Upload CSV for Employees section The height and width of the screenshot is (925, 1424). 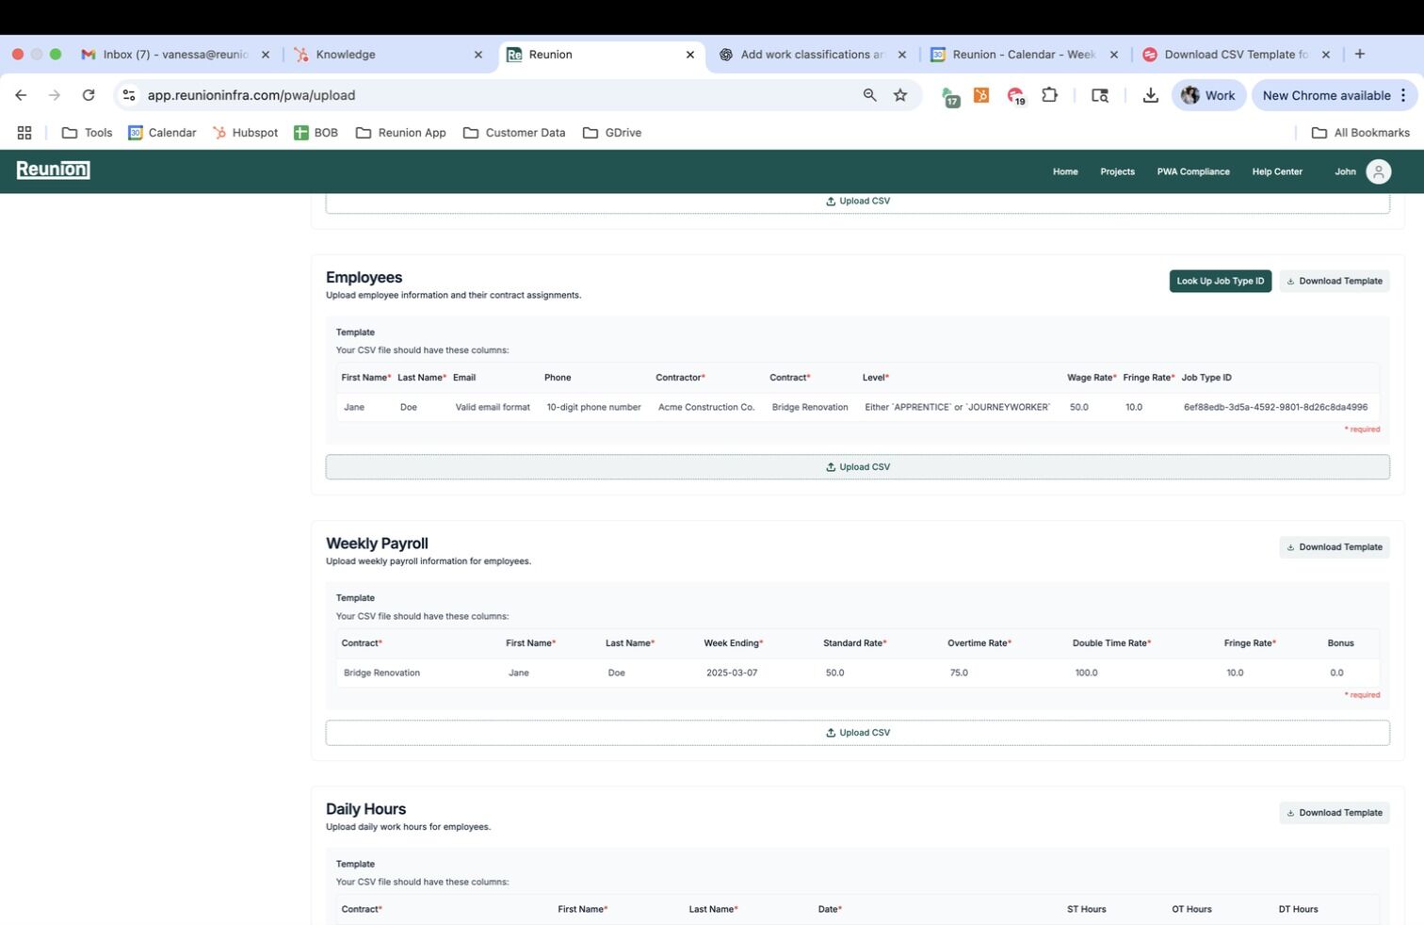(857, 467)
